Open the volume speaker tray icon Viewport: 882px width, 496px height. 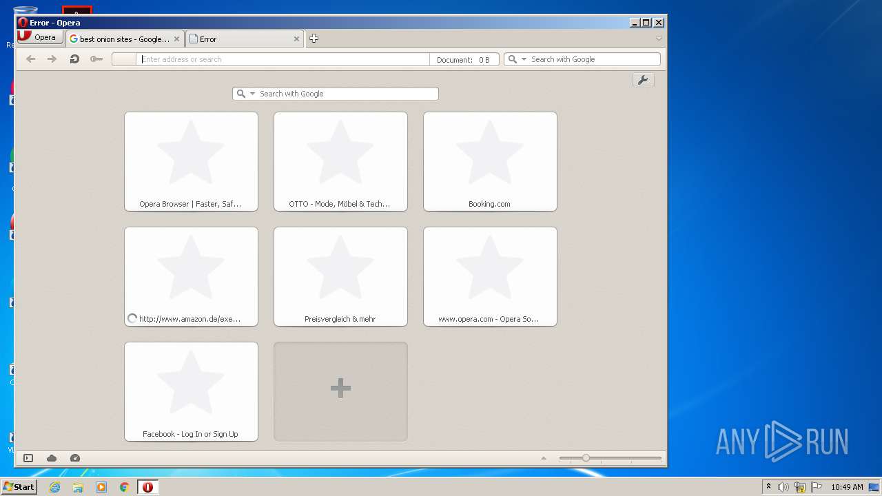[783, 487]
